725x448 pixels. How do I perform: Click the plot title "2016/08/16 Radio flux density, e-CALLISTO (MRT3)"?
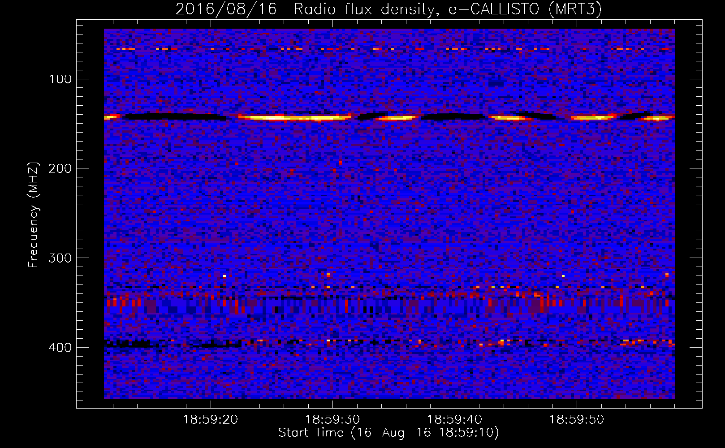[x=388, y=9]
